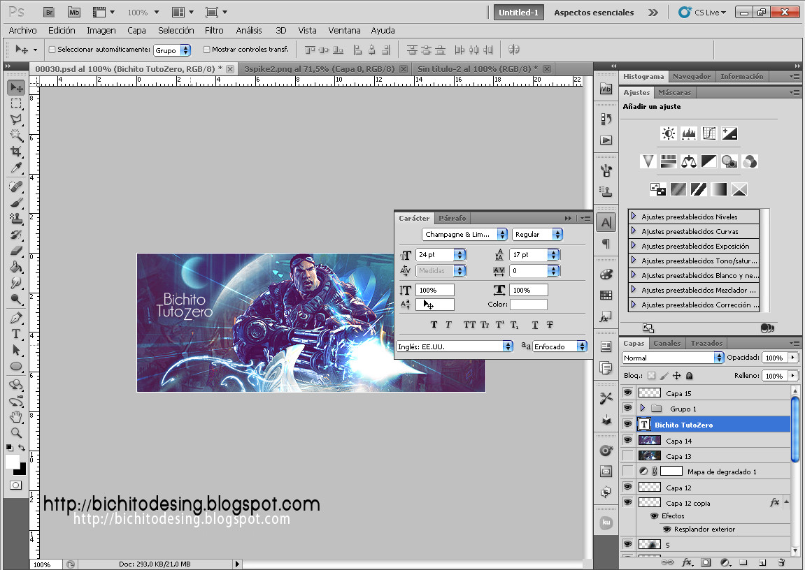Open the CS Live menu button
The image size is (805, 570).
(702, 13)
